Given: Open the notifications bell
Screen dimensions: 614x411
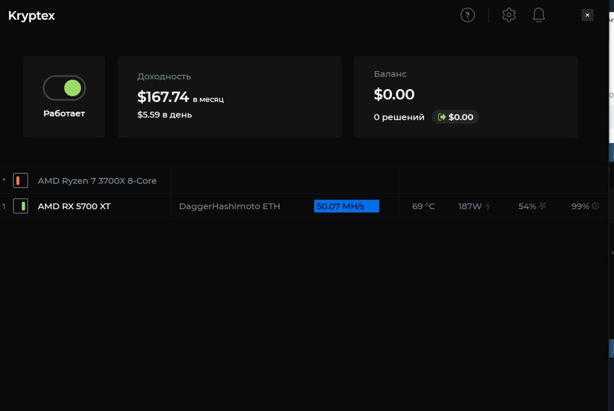Looking at the screenshot, I should coord(539,15).
